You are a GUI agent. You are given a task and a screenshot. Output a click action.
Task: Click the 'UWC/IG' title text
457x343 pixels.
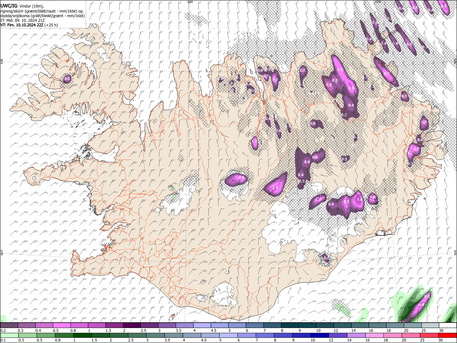coord(9,5)
